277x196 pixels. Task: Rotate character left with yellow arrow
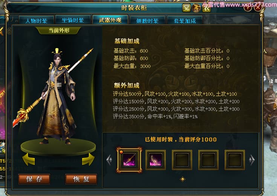pyautogui.click(x=29, y=160)
